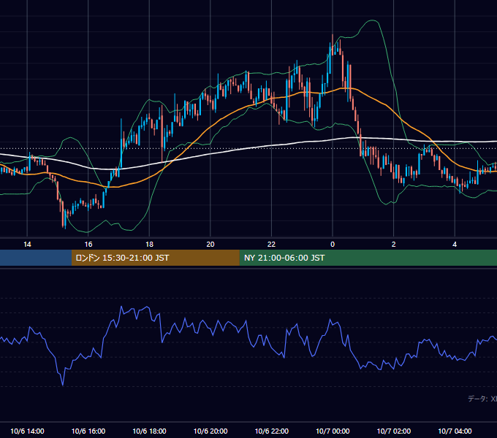The image size is (497, 438).
Task: Click the 0 hour axis label
Action: tap(333, 245)
